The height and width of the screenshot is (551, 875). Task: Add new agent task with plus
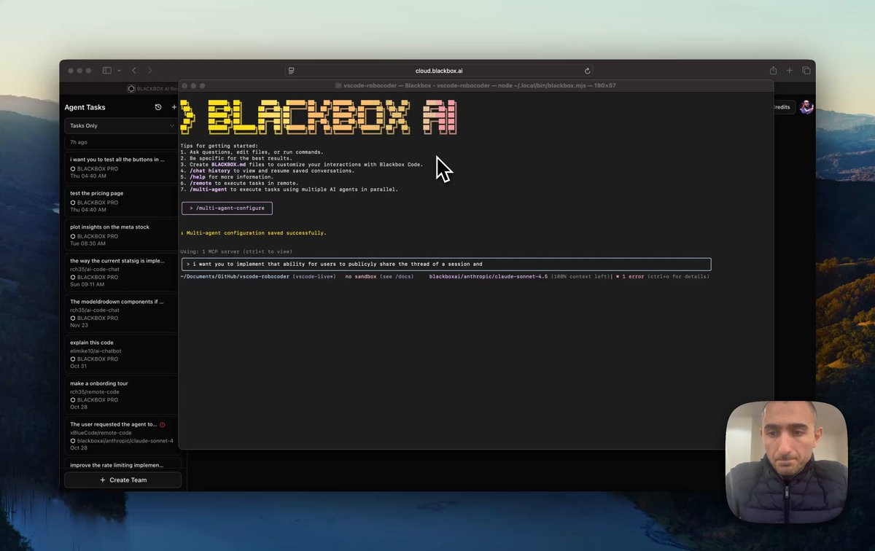[x=174, y=107]
